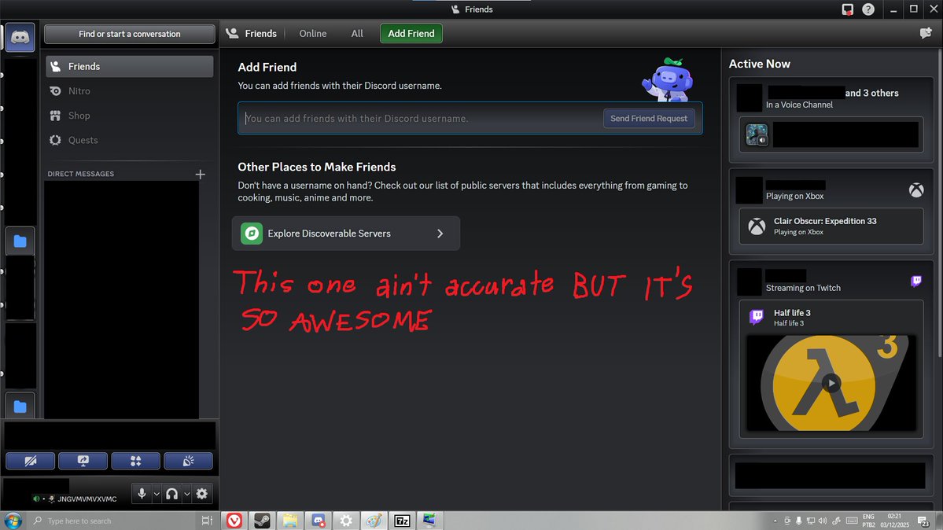Open Explore Discoverable Servers
943x530 pixels.
point(346,234)
